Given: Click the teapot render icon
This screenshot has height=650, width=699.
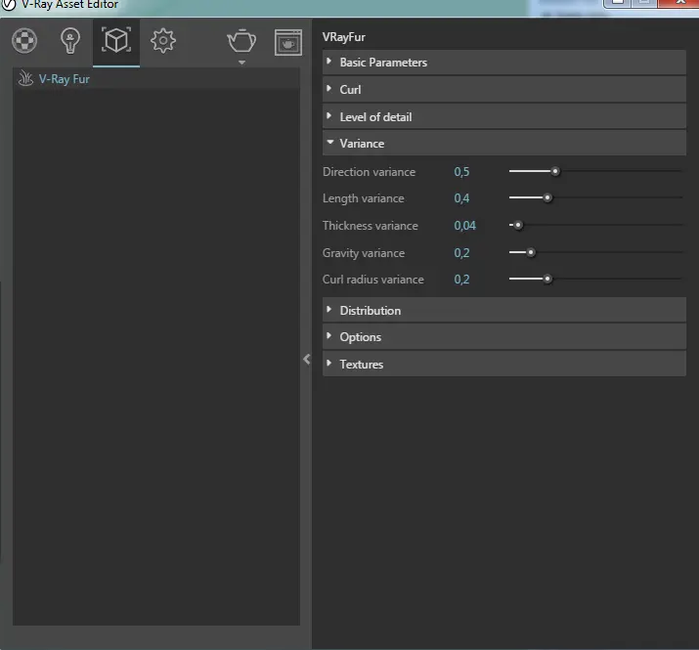Looking at the screenshot, I should click(x=240, y=40).
